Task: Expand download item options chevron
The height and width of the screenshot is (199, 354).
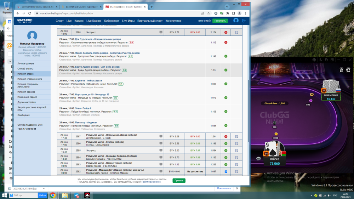Action: (44, 189)
